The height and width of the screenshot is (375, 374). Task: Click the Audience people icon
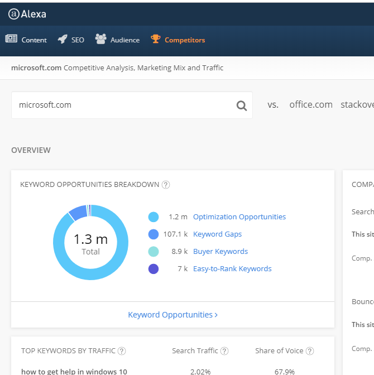pos(100,39)
